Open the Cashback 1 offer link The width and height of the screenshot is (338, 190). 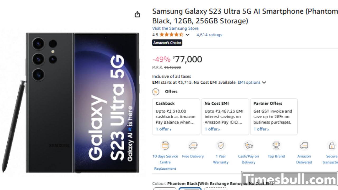click(x=163, y=129)
